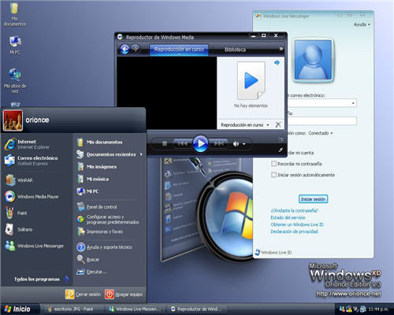The width and height of the screenshot is (394, 315).
Task: Click the system tray clock
Action: coord(377,309)
